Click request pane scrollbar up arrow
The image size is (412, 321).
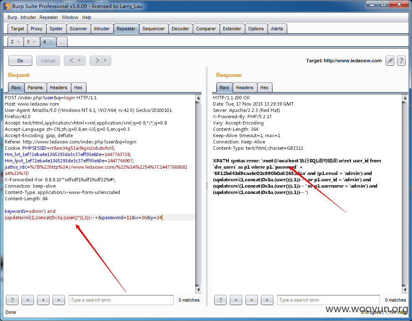pos(199,98)
